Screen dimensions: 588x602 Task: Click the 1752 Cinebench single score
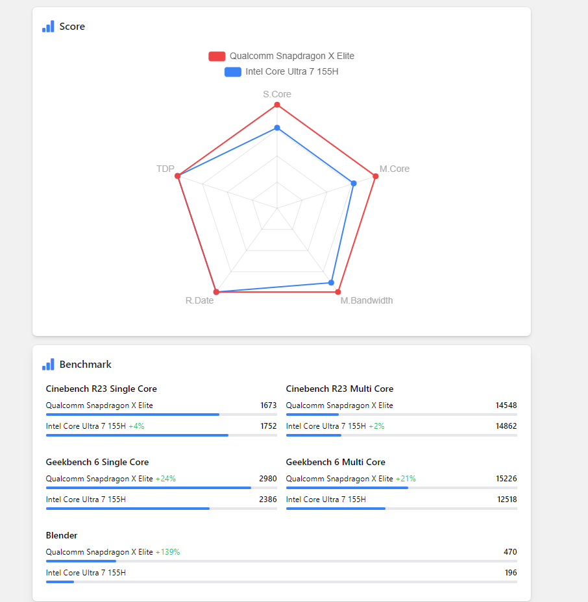pos(269,426)
